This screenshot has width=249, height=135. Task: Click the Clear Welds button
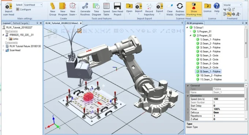pyautogui.click(x=170, y=10)
